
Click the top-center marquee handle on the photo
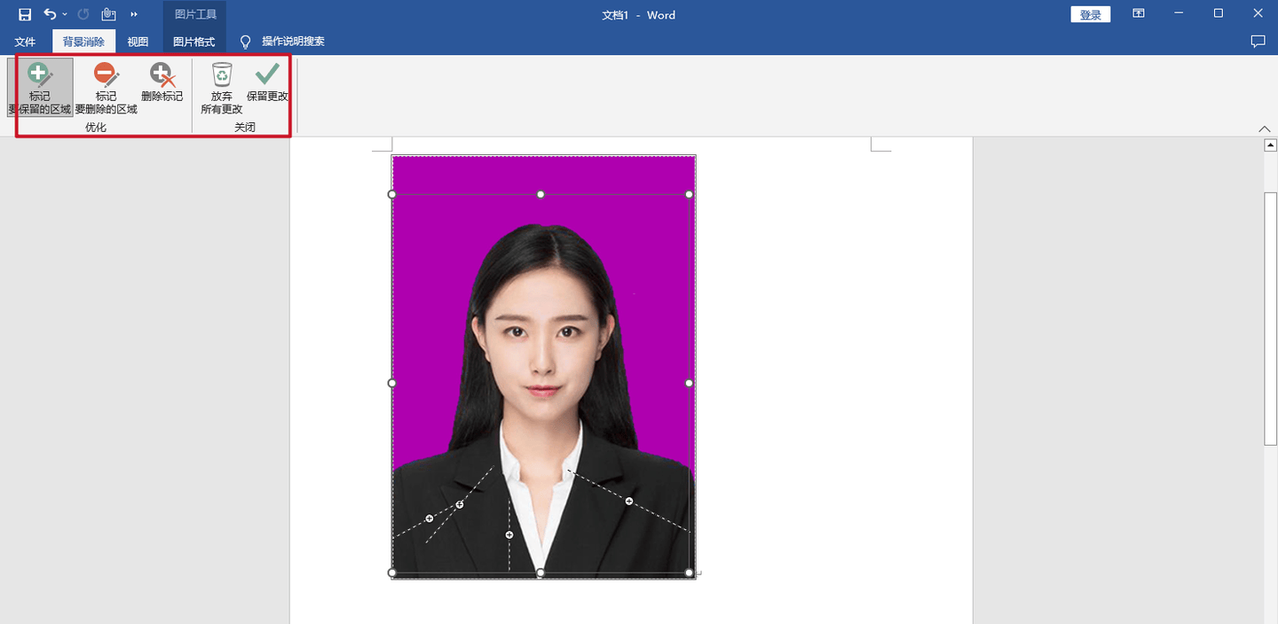[540, 194]
